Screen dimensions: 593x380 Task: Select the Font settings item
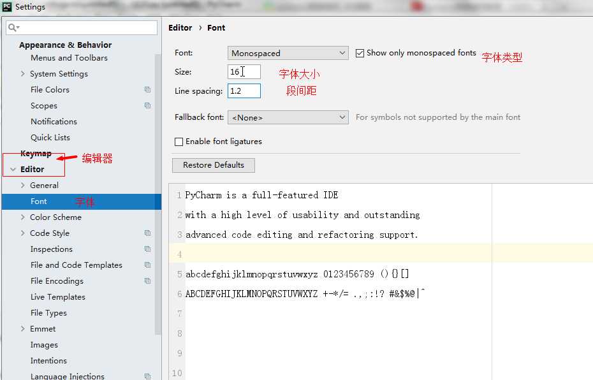coord(82,201)
